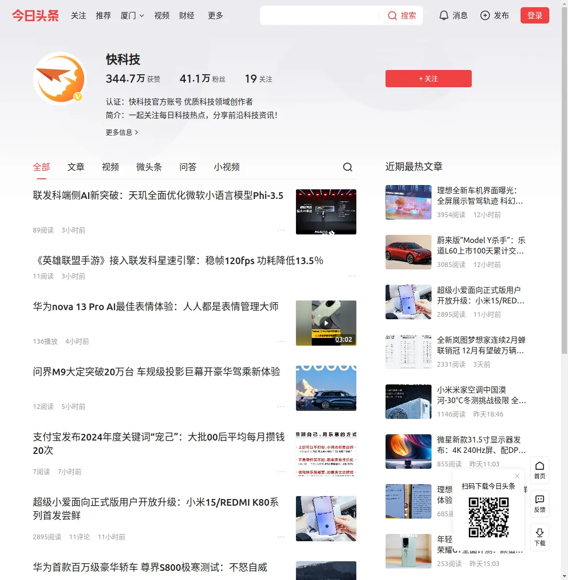Open article 支付宝发布2024年度关键词

tap(159, 443)
